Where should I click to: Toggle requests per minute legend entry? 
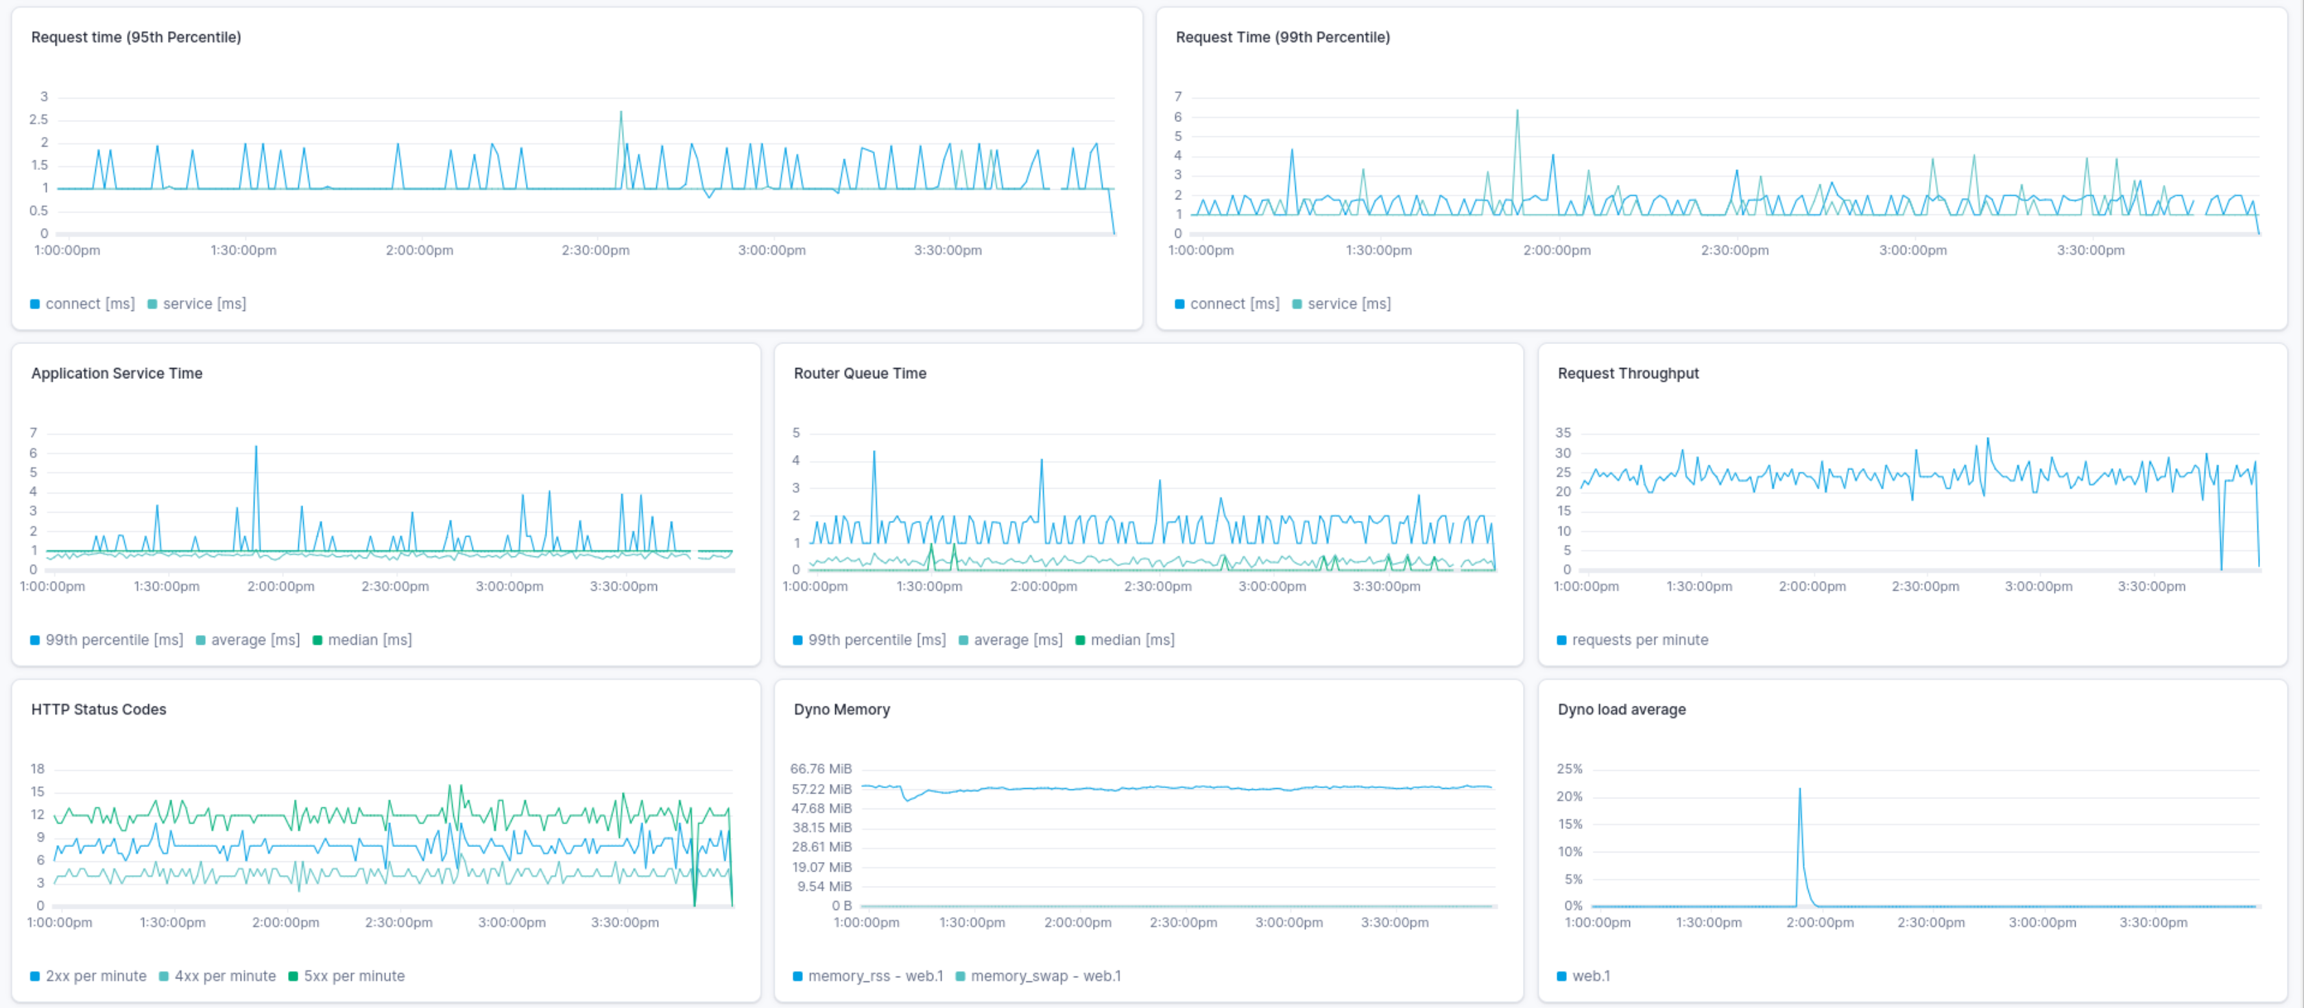[x=1632, y=640]
